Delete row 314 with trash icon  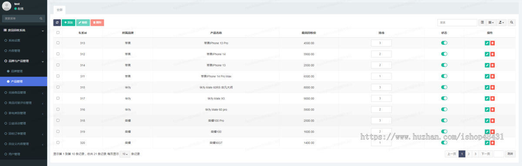click(x=492, y=65)
